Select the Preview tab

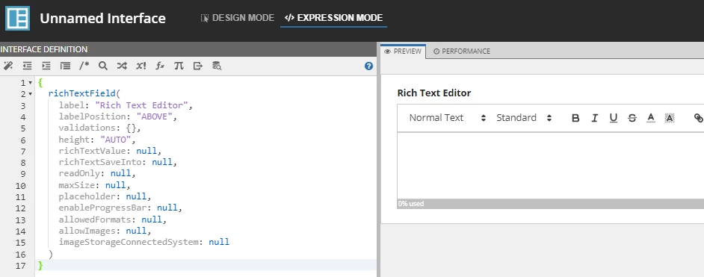pos(403,51)
